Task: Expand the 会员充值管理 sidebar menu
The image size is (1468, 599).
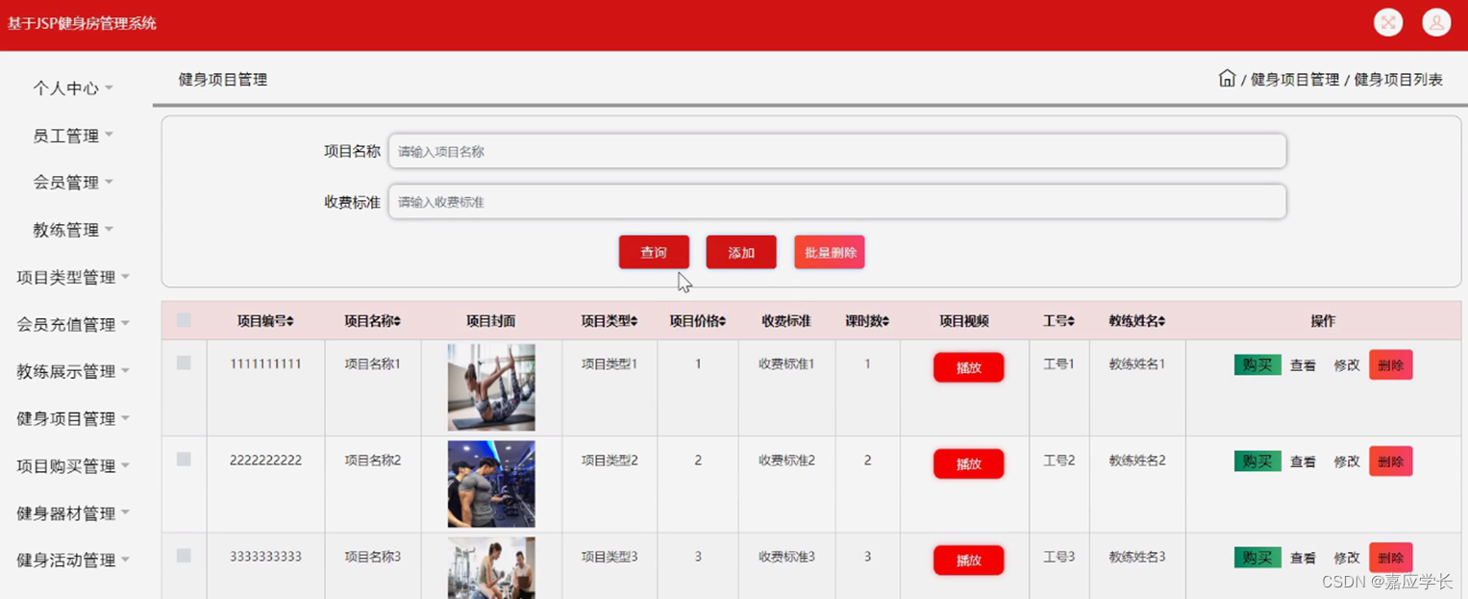Action: (x=73, y=324)
